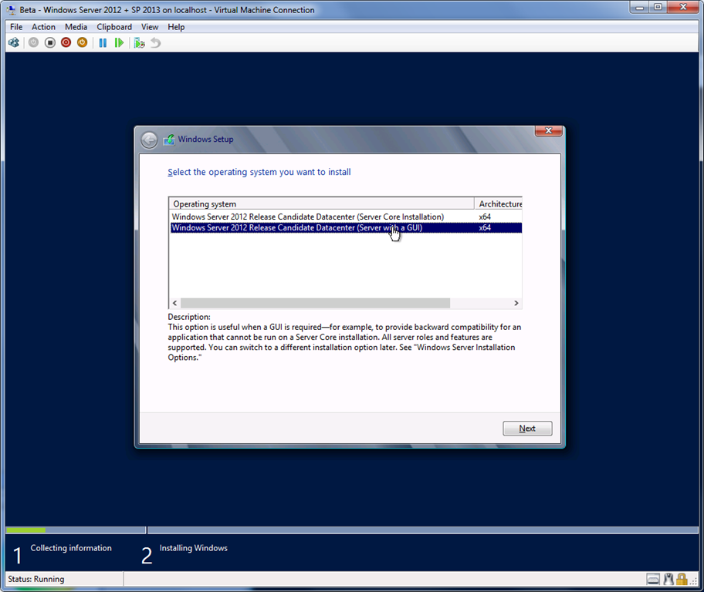Open the Media menu
This screenshot has width=704, height=592.
(76, 27)
